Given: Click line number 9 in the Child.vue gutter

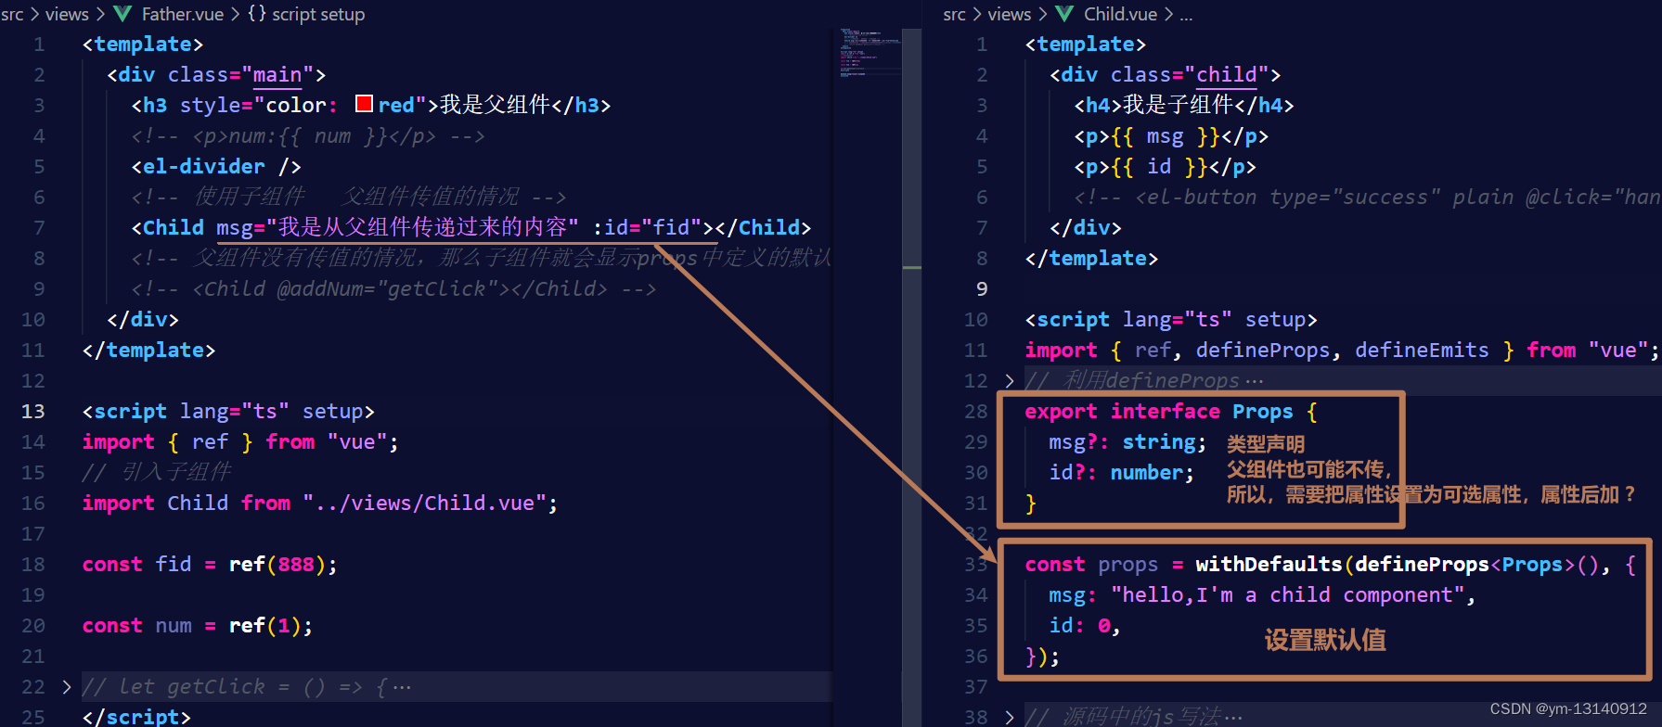Looking at the screenshot, I should (982, 289).
